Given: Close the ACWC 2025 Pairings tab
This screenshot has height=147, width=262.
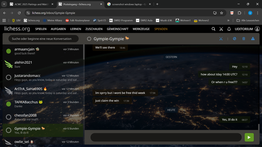Looking at the screenshot, I should (x=52, y=4).
